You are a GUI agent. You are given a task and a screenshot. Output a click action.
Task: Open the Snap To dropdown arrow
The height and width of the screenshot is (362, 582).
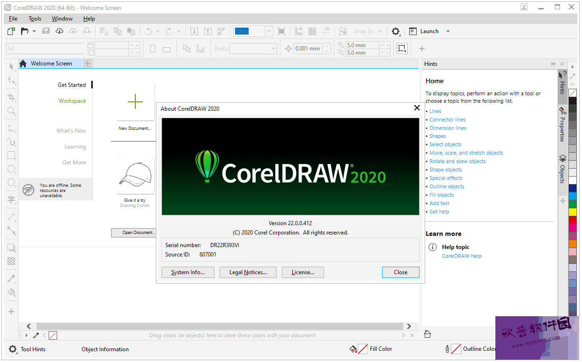tap(380, 31)
